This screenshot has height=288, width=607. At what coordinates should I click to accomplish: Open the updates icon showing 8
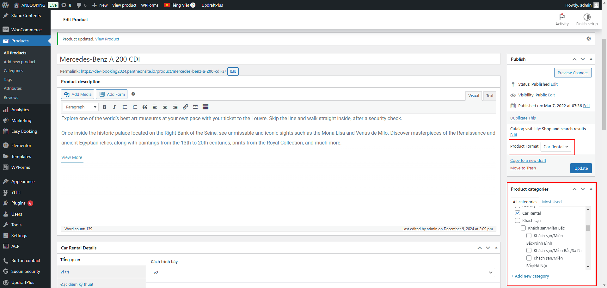[66, 5]
